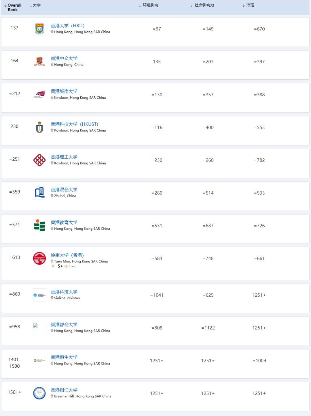The height and width of the screenshot is (416, 311).
Task: Click the 岭南大学 red circular logo
Action: pos(39,258)
